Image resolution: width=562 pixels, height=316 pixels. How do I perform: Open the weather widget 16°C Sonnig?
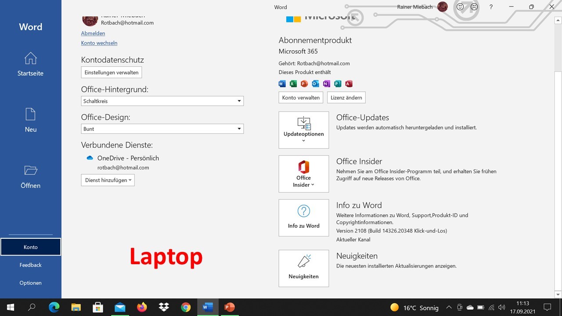pos(414,308)
